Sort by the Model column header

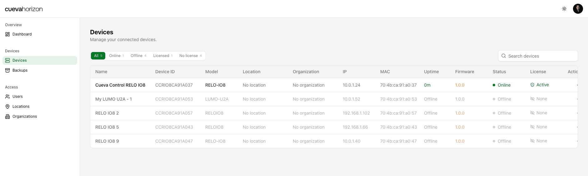[212, 72]
